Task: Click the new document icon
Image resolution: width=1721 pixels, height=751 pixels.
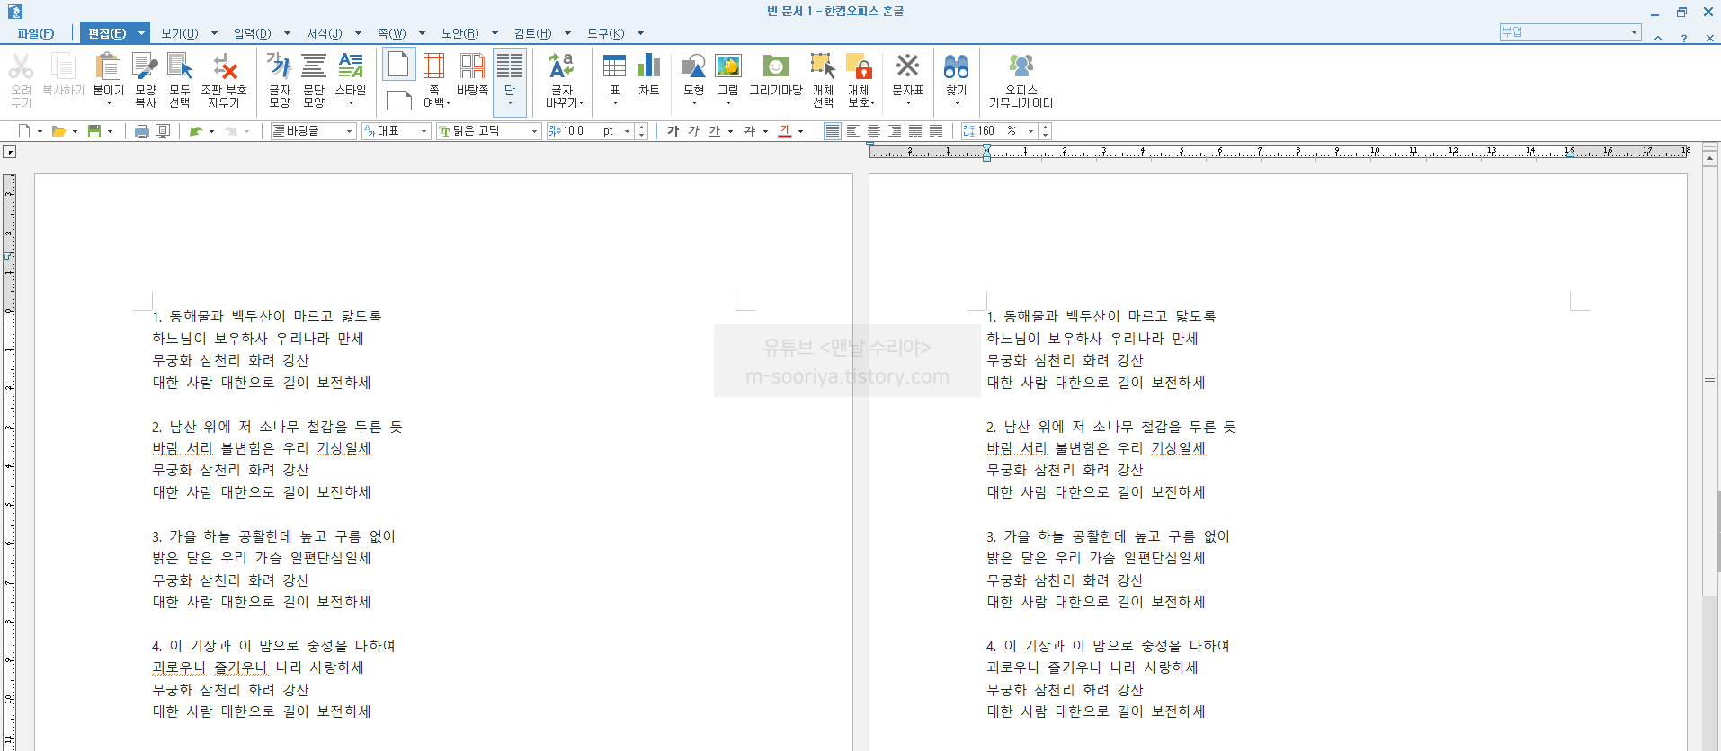Action: click(x=24, y=131)
